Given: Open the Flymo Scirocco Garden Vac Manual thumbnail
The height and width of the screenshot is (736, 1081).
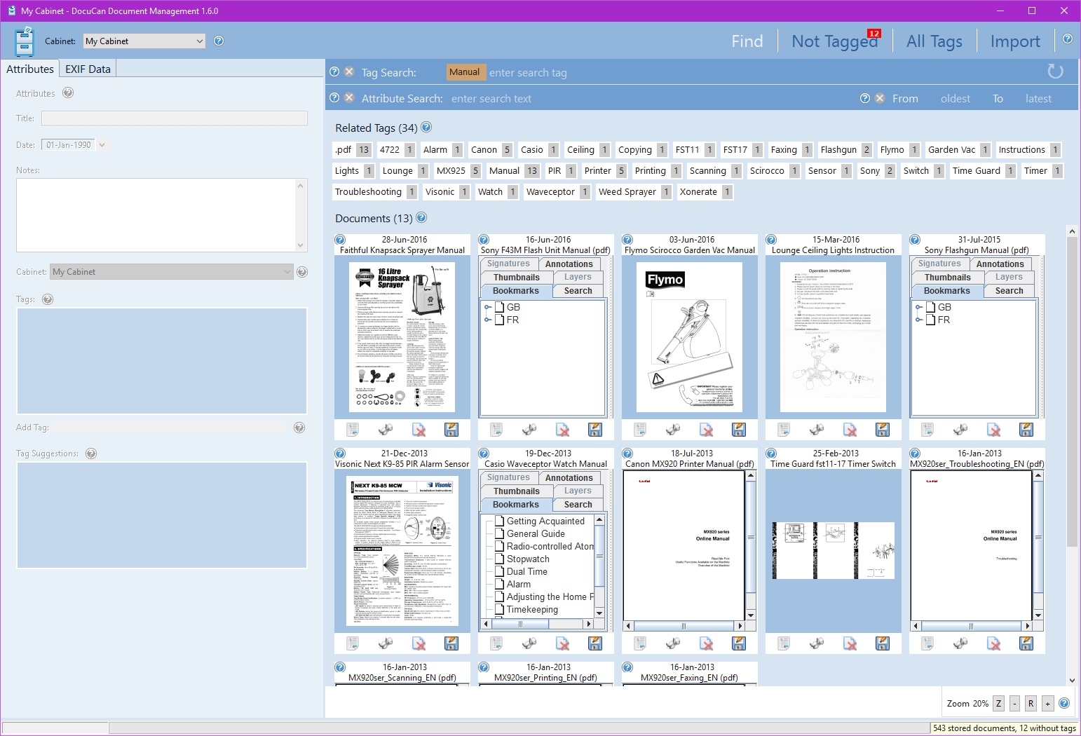Looking at the screenshot, I should pos(689,337).
